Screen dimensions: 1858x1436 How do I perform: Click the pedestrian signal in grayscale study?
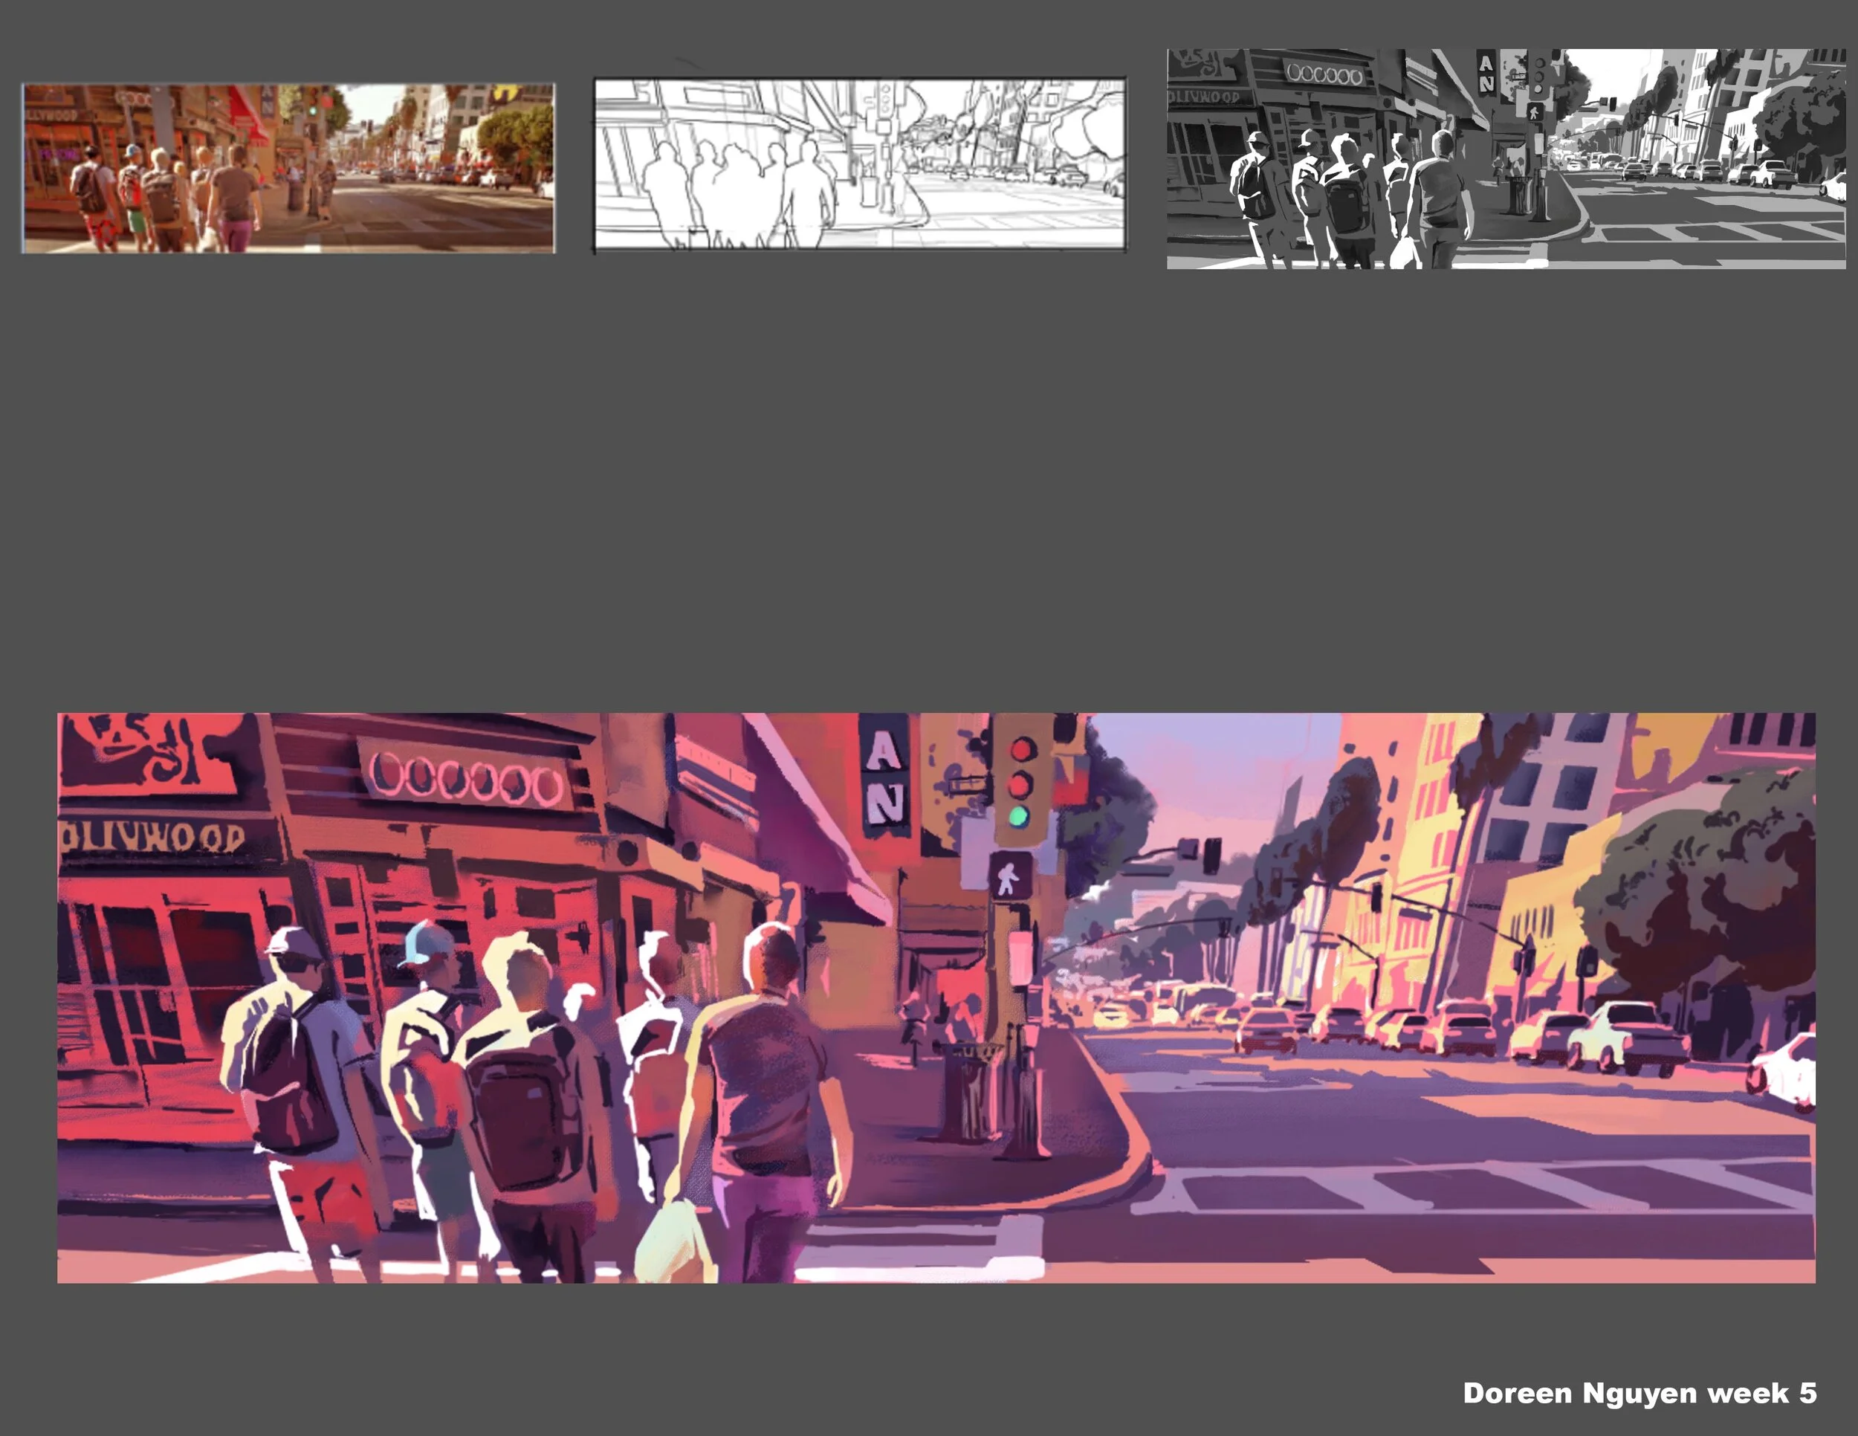1535,111
